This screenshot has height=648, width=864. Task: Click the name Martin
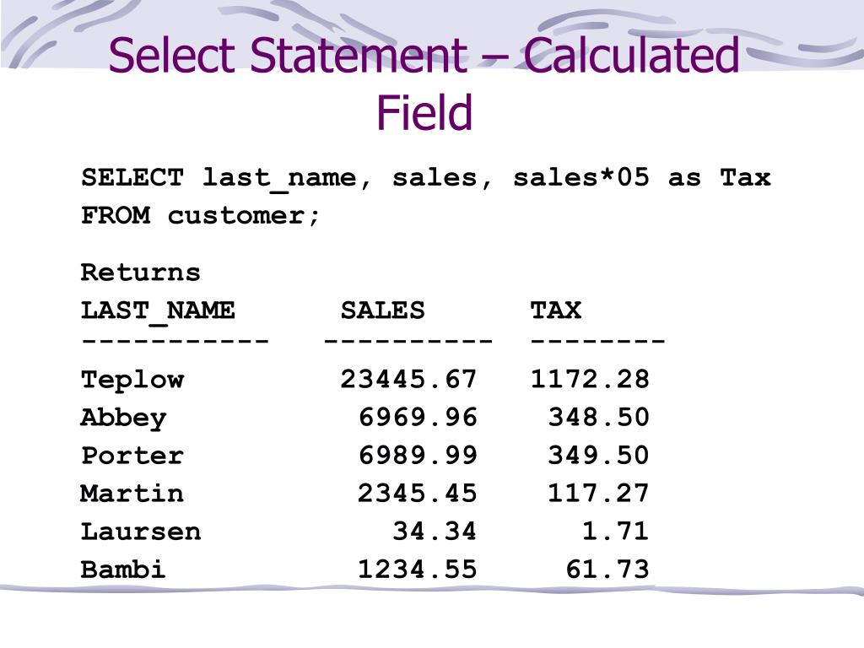point(132,493)
